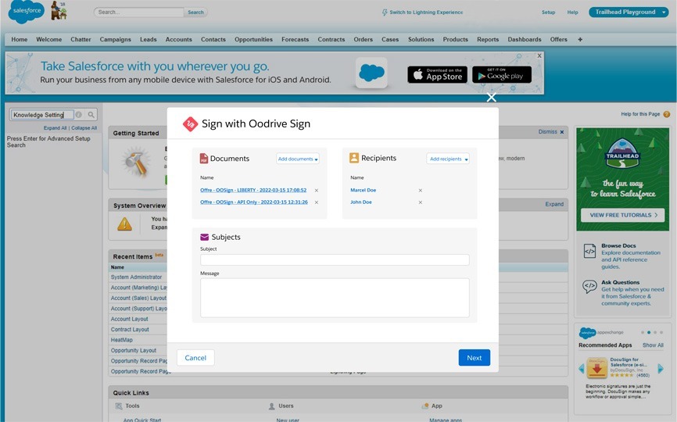
Task: Open the Trailhead Playground menu
Action: coord(629,12)
